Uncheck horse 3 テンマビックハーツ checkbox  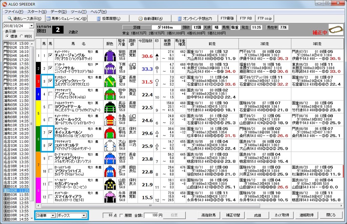50,81
